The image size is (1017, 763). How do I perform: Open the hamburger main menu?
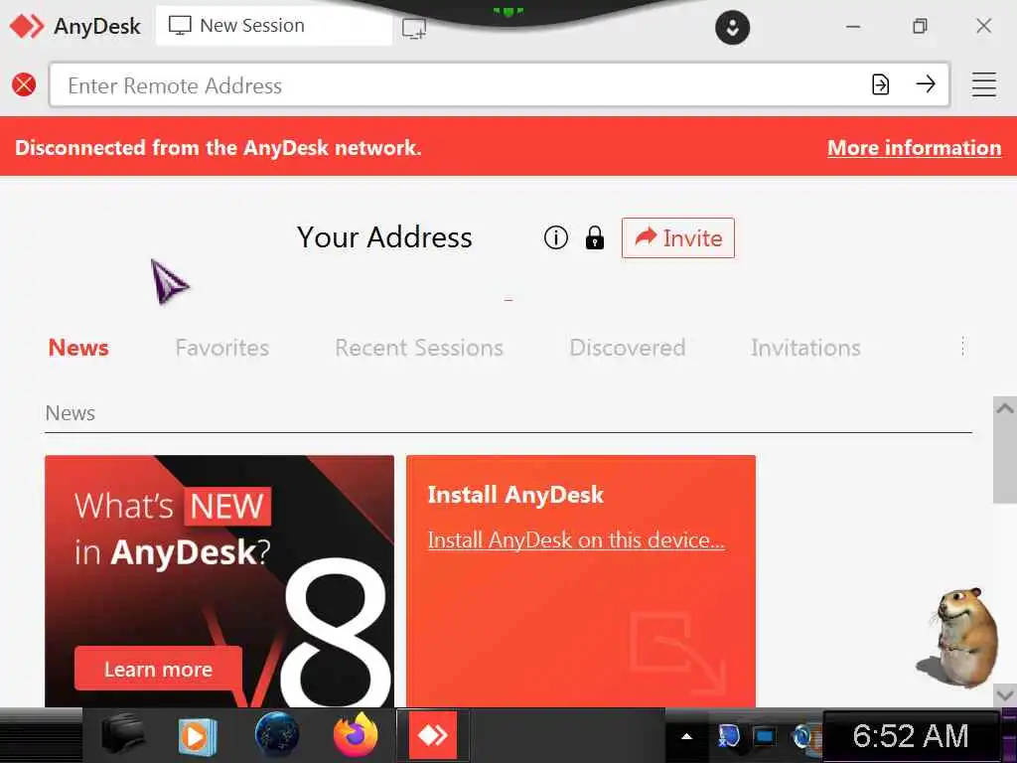click(984, 84)
